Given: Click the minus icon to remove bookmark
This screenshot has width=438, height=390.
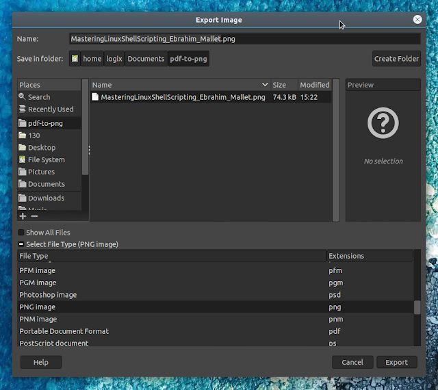Looking at the screenshot, I should coord(34,216).
